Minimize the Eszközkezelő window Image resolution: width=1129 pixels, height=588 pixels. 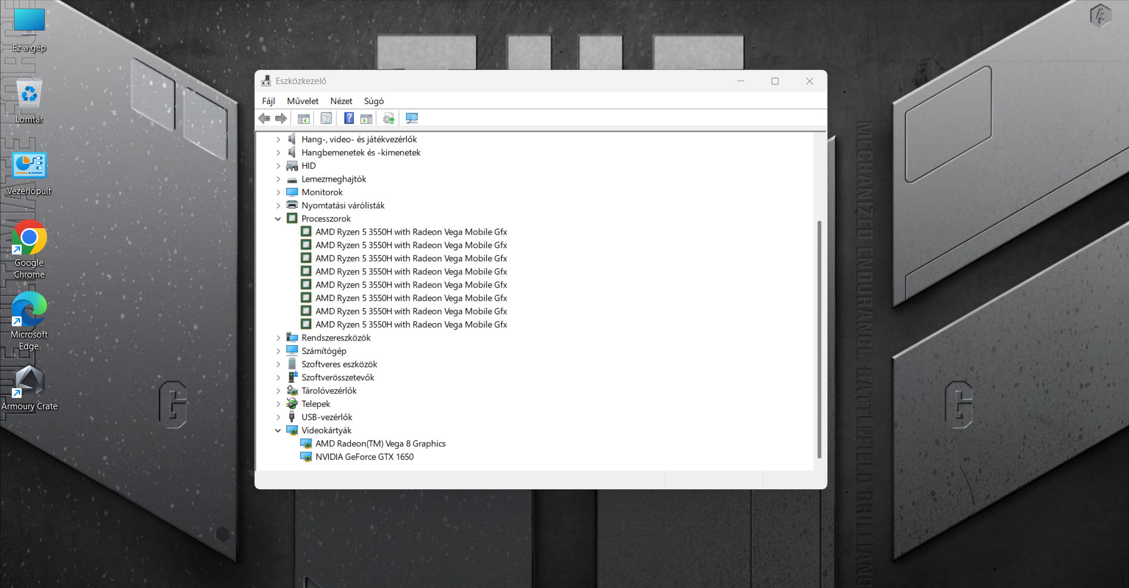click(741, 81)
